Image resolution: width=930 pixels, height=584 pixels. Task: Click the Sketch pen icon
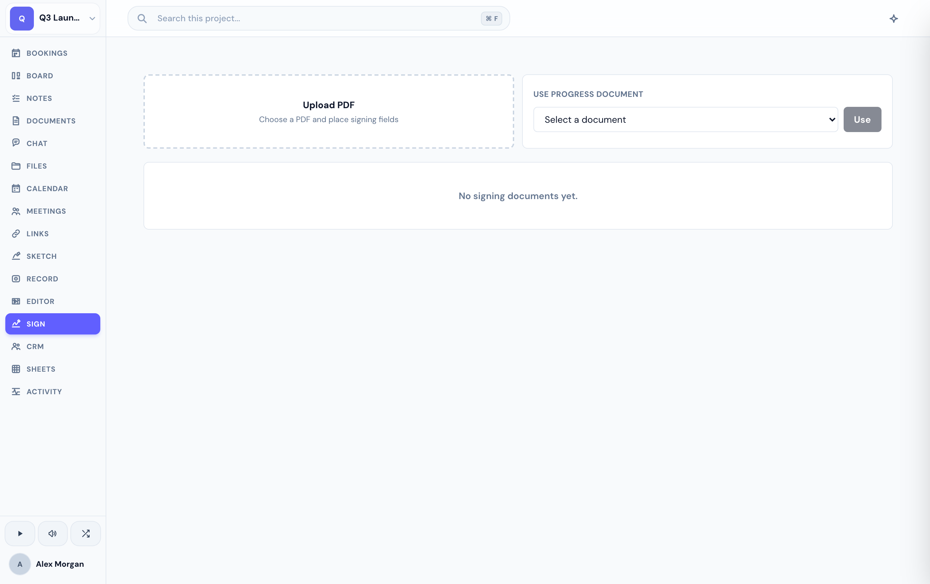[x=16, y=256]
